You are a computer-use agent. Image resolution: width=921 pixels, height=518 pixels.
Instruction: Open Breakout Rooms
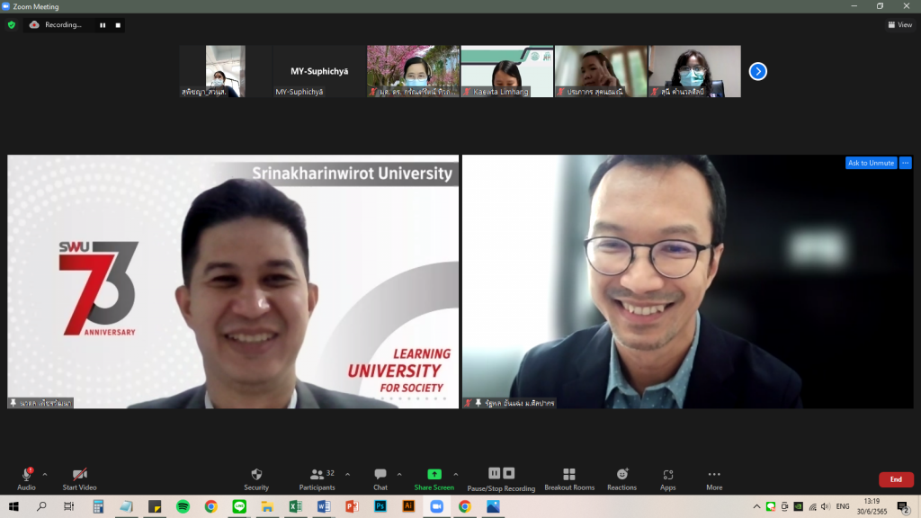569,478
